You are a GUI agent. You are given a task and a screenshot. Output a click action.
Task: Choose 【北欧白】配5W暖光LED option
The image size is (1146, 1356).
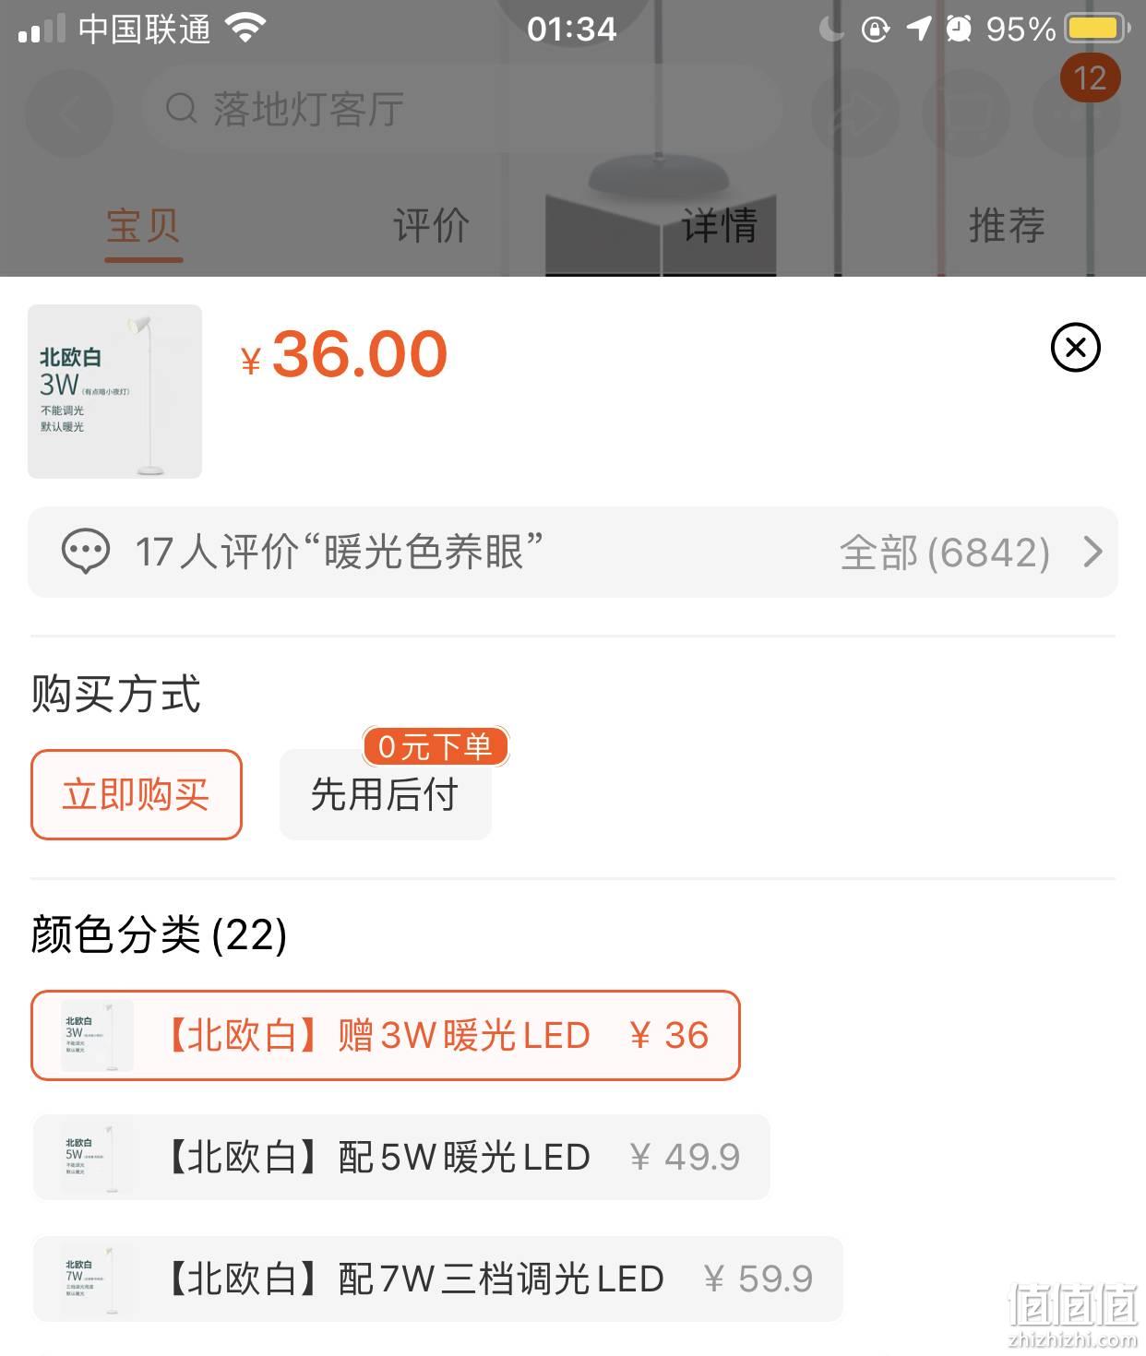coord(401,1157)
